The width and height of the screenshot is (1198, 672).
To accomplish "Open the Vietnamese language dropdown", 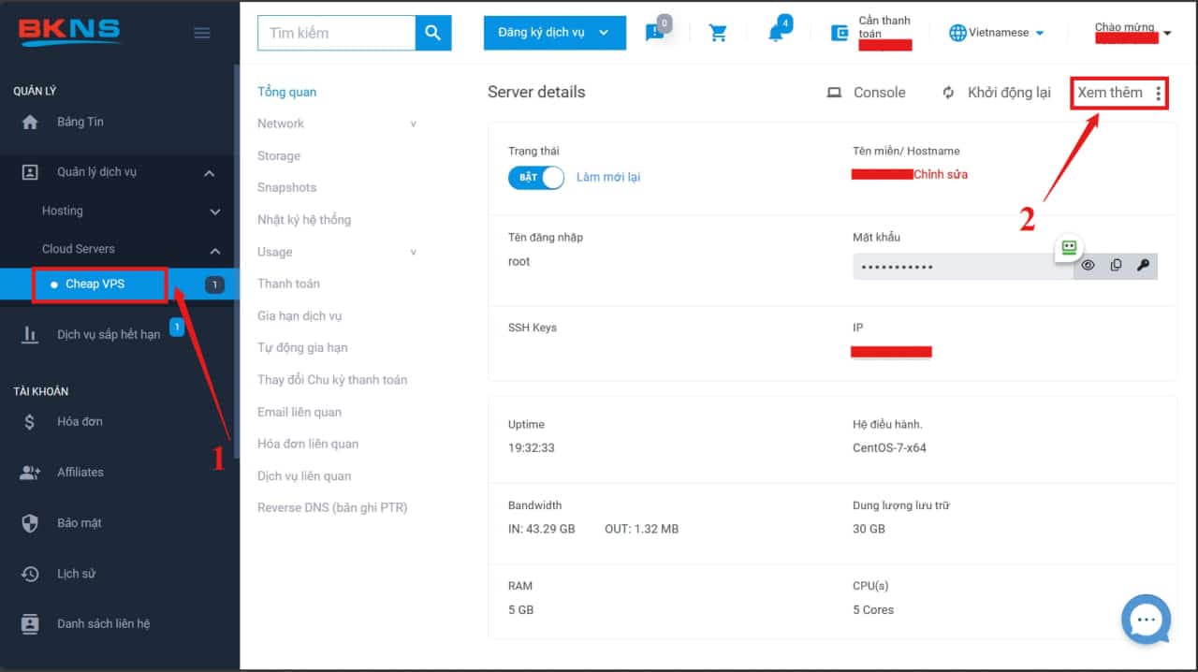I will coord(997,33).
